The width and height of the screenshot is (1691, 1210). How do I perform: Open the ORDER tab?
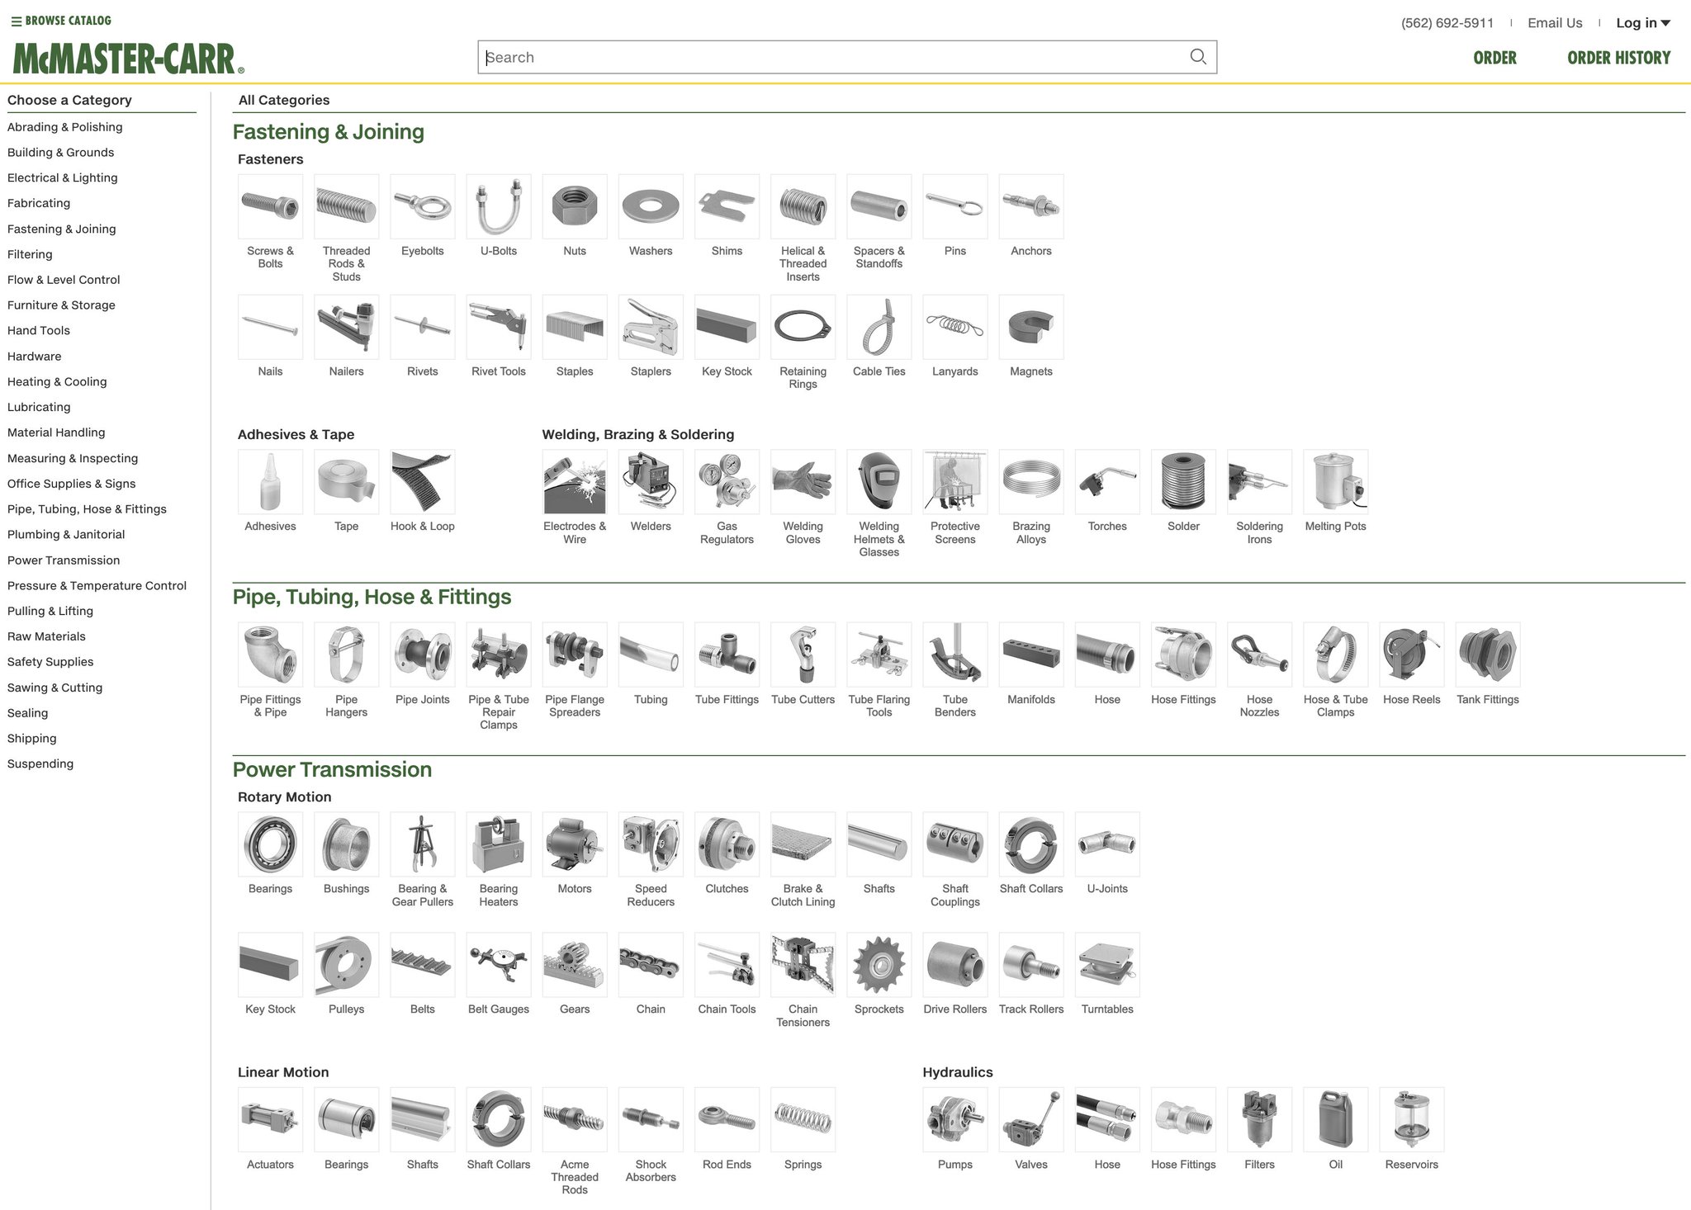[1494, 58]
